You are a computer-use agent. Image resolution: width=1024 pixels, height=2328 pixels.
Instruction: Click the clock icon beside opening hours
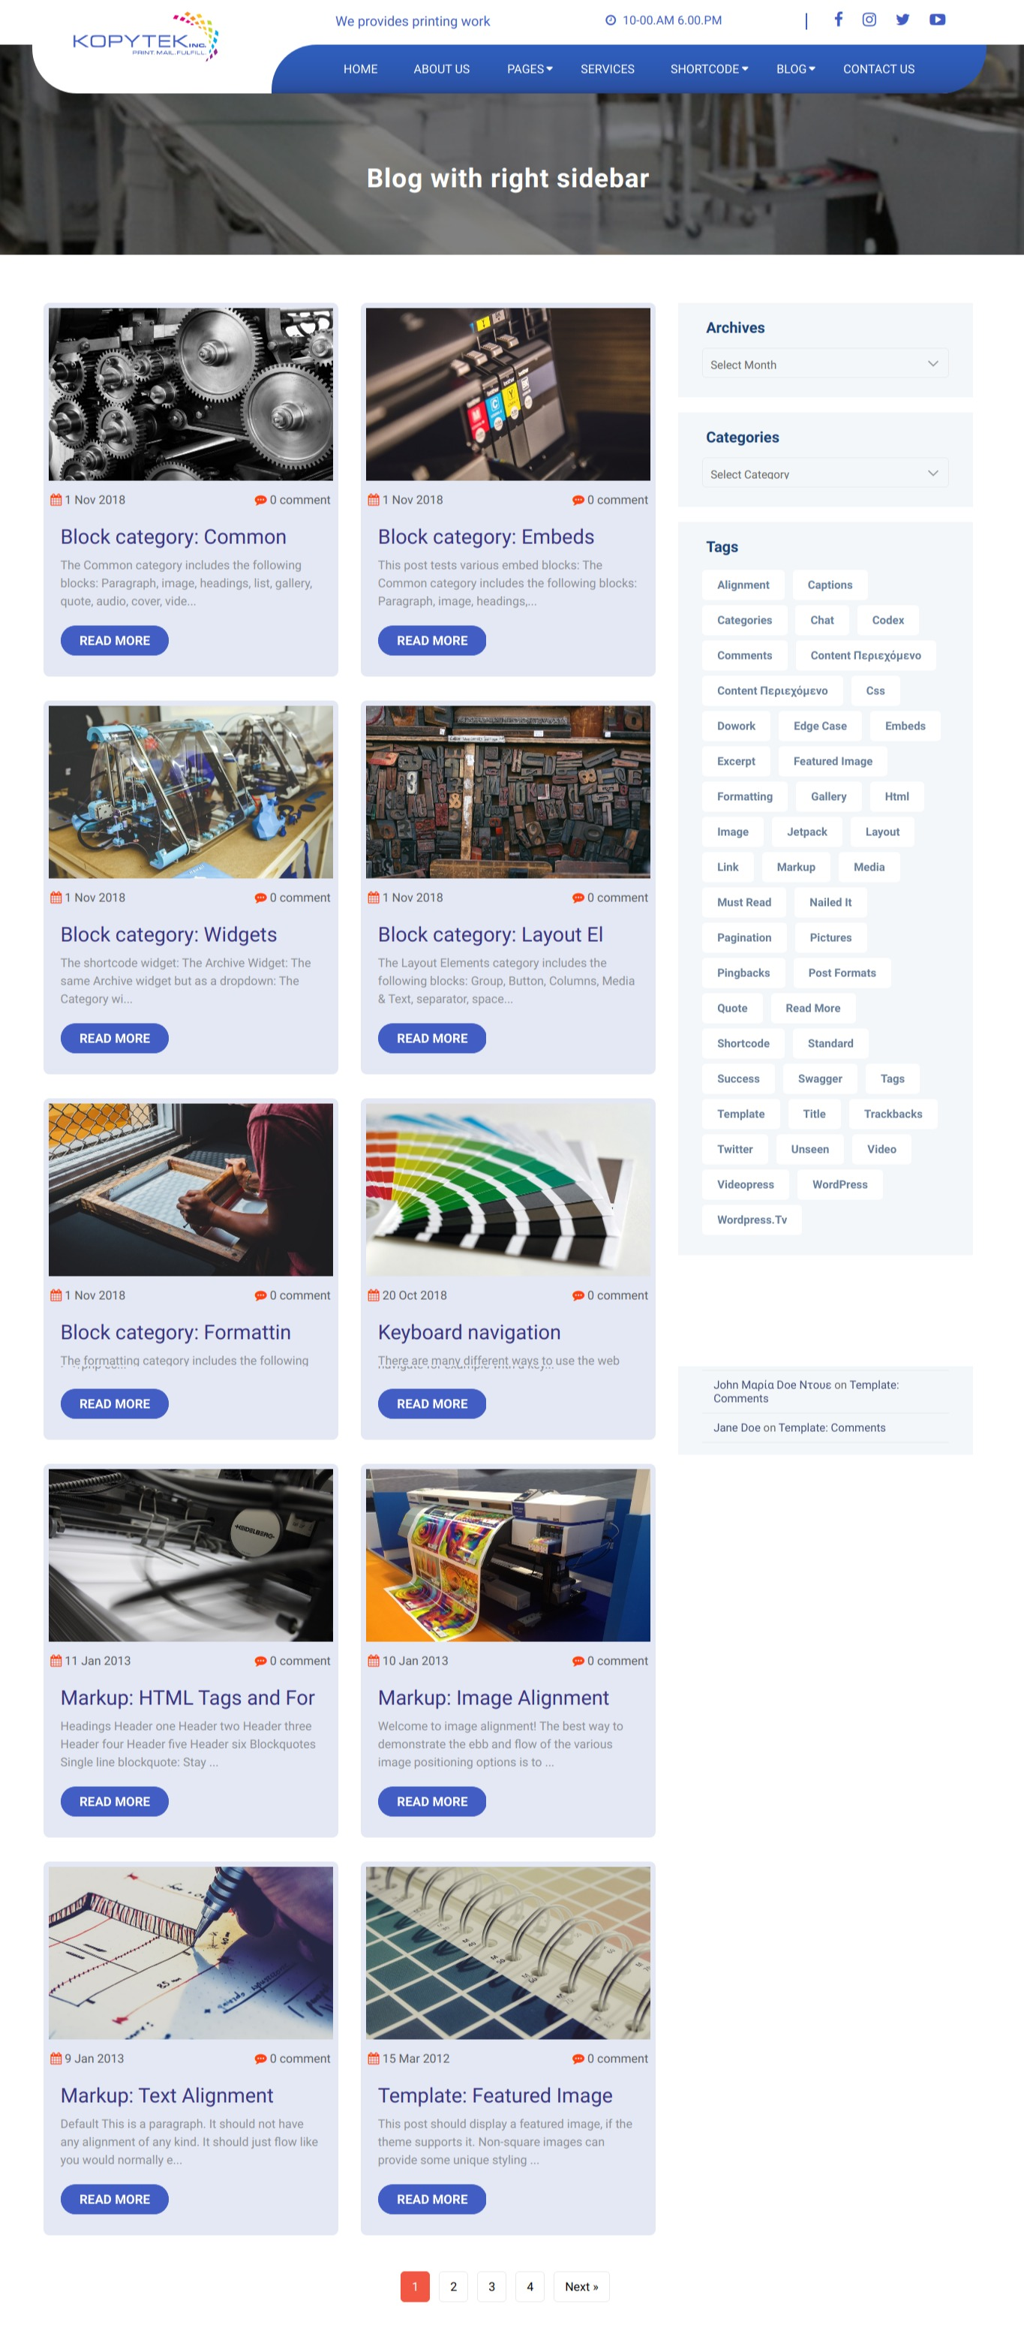[611, 20]
